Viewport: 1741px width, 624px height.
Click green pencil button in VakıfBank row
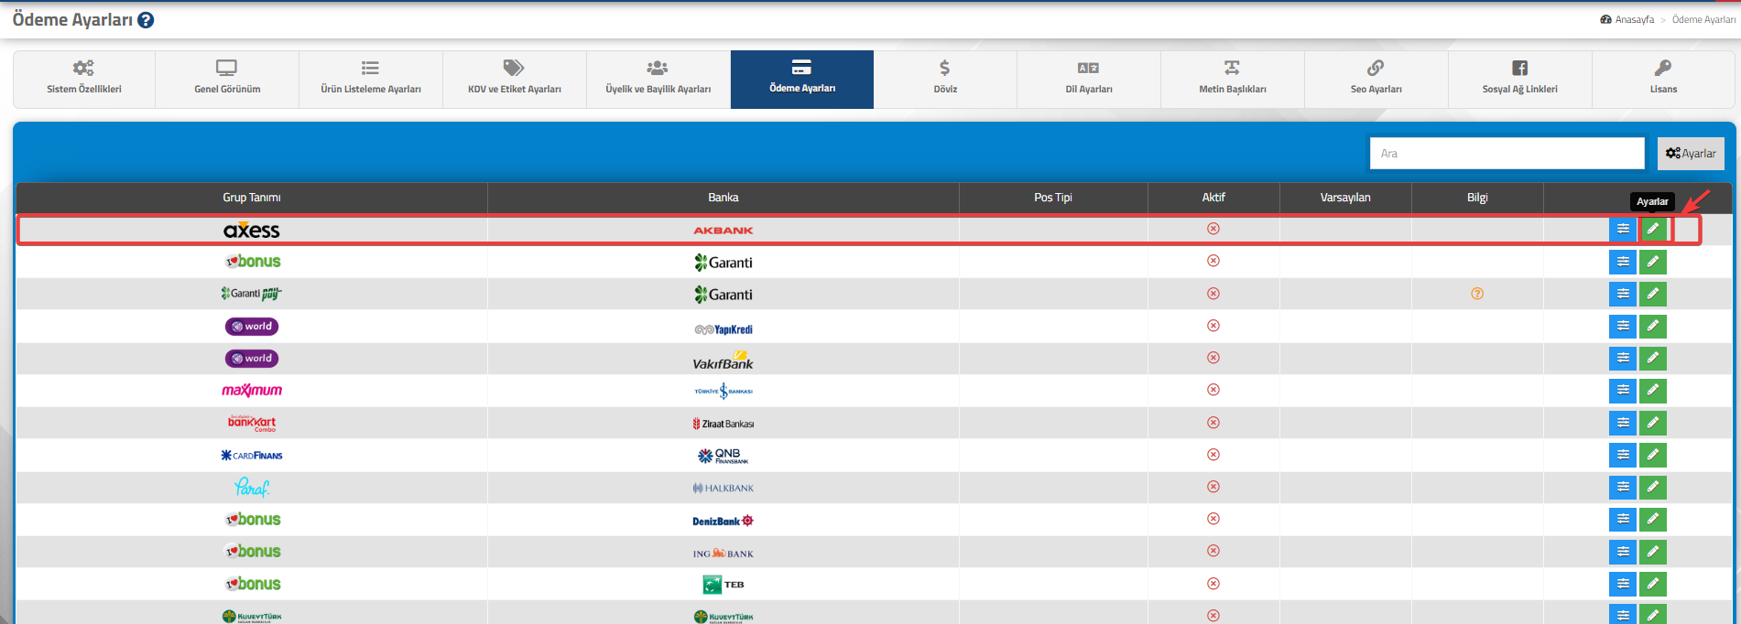click(1653, 358)
